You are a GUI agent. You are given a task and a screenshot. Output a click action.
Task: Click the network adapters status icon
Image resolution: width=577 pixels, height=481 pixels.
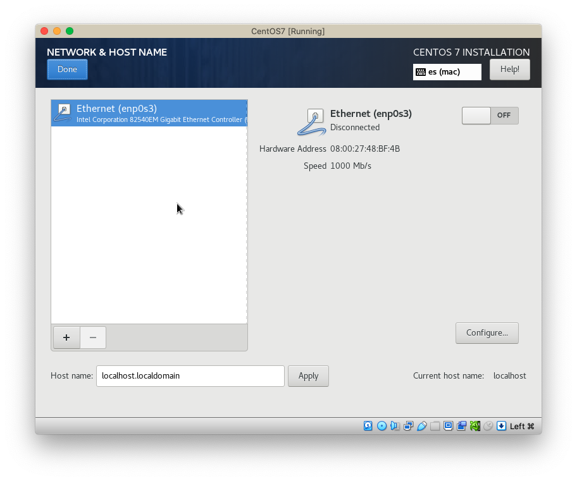coord(409,426)
